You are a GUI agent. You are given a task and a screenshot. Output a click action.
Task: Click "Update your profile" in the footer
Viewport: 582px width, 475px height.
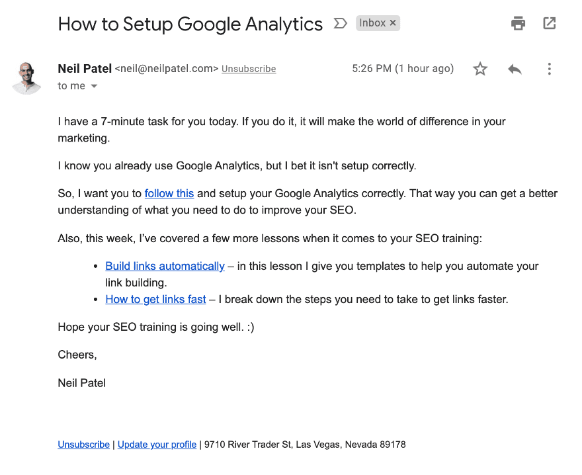(x=157, y=445)
